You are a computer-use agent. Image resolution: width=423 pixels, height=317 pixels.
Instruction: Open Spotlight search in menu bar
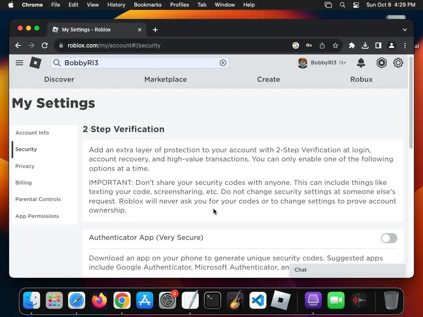[342, 5]
